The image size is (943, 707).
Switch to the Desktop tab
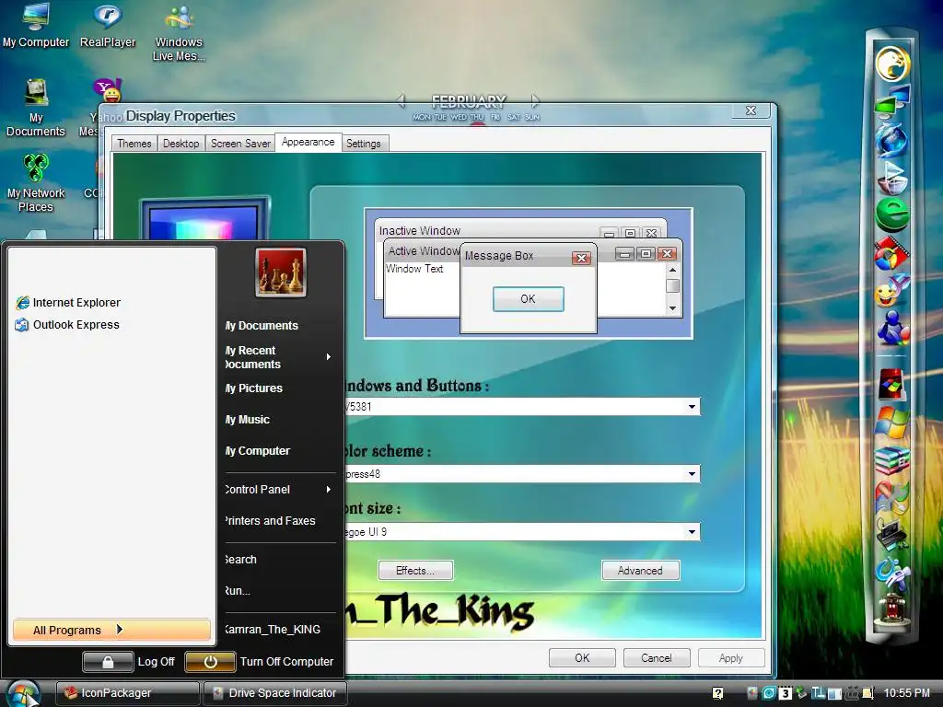(181, 143)
